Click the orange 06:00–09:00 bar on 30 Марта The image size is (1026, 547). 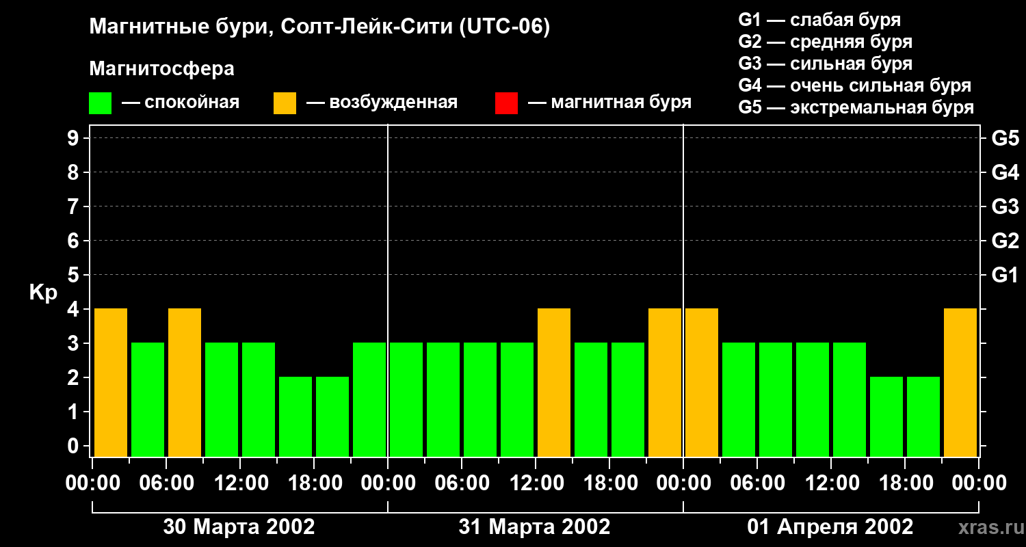point(185,382)
